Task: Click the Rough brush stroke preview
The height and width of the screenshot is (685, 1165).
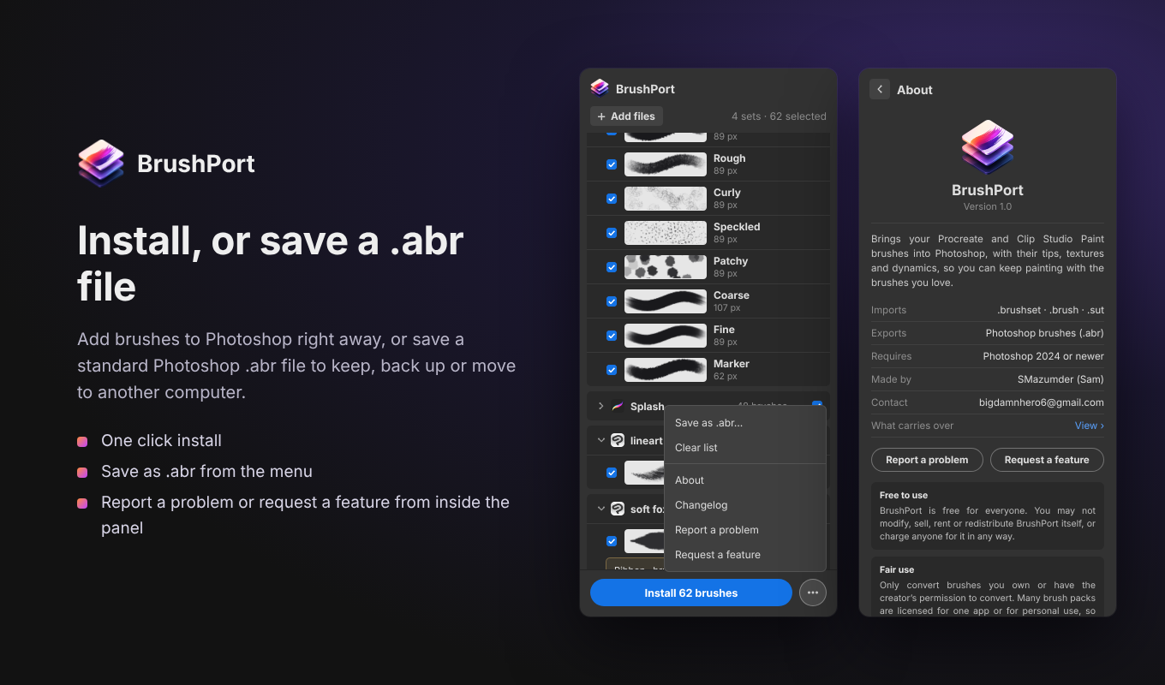Action: [666, 164]
